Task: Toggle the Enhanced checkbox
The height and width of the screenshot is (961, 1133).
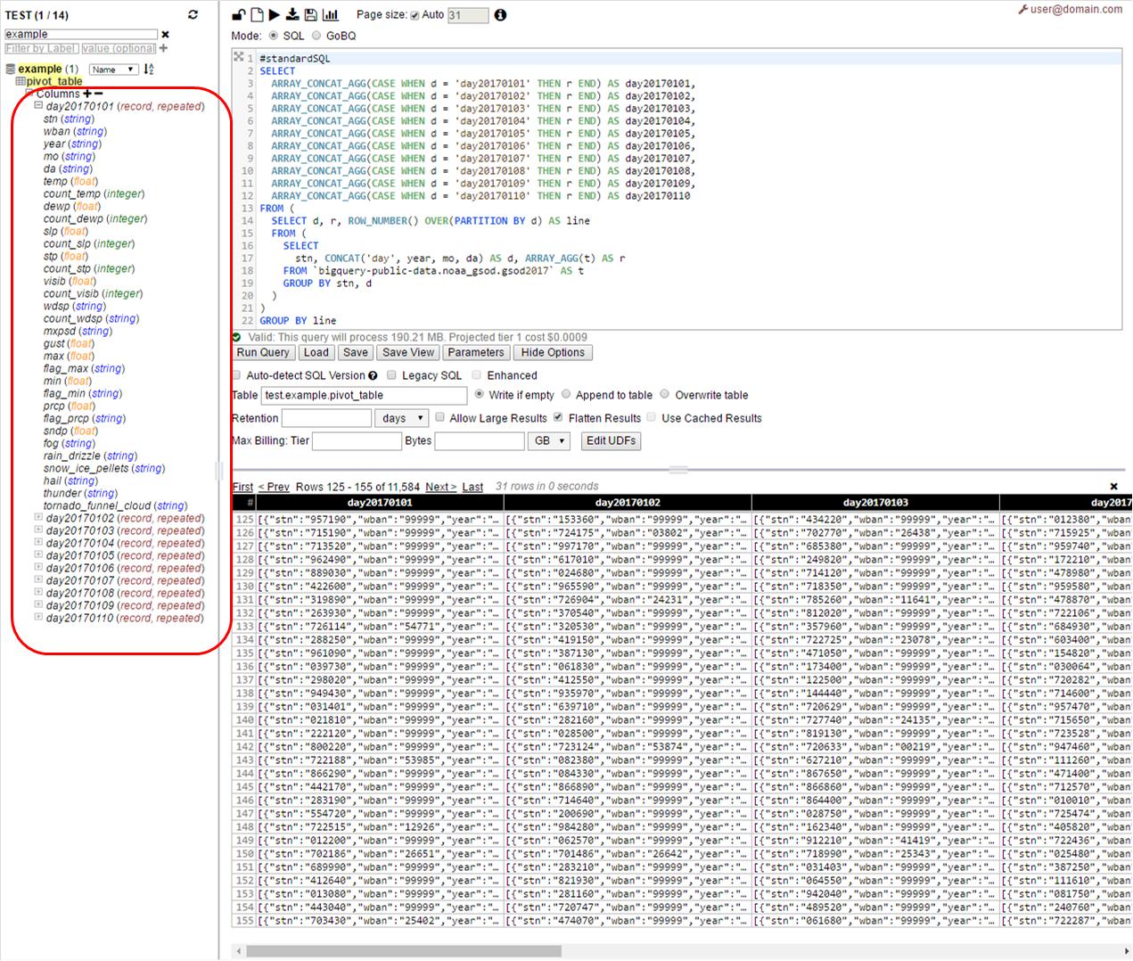Action: [477, 375]
